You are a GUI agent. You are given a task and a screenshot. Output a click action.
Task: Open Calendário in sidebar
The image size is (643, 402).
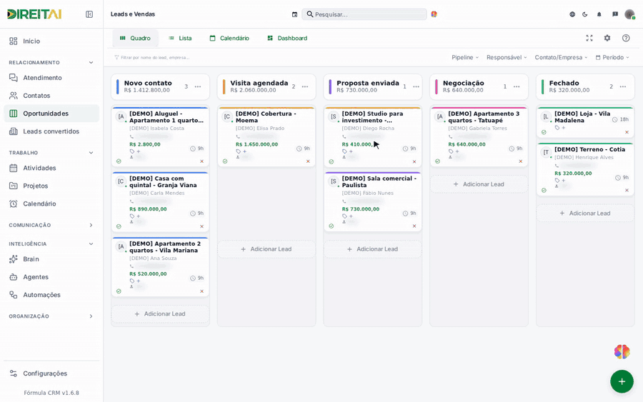pyautogui.click(x=51, y=203)
